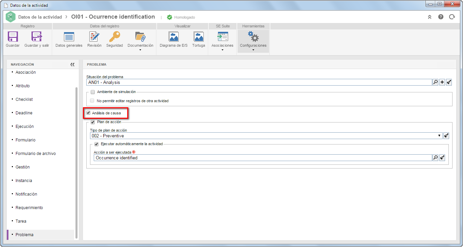463x247 pixels.
Task: Toggle Ambiente de simulación checkbox
Action: 93,92
